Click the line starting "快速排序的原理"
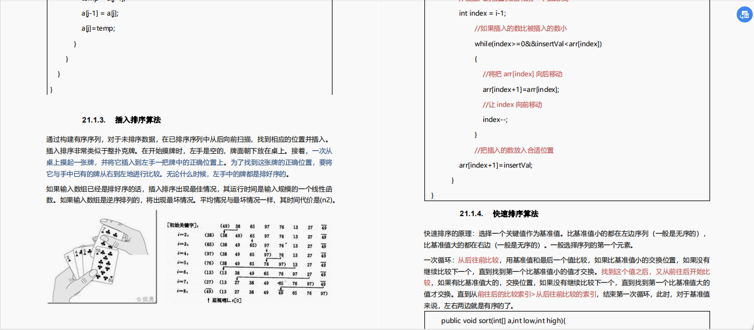 click(x=565, y=234)
